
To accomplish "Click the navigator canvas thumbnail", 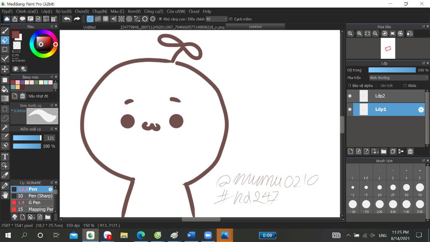I will tap(388, 49).
